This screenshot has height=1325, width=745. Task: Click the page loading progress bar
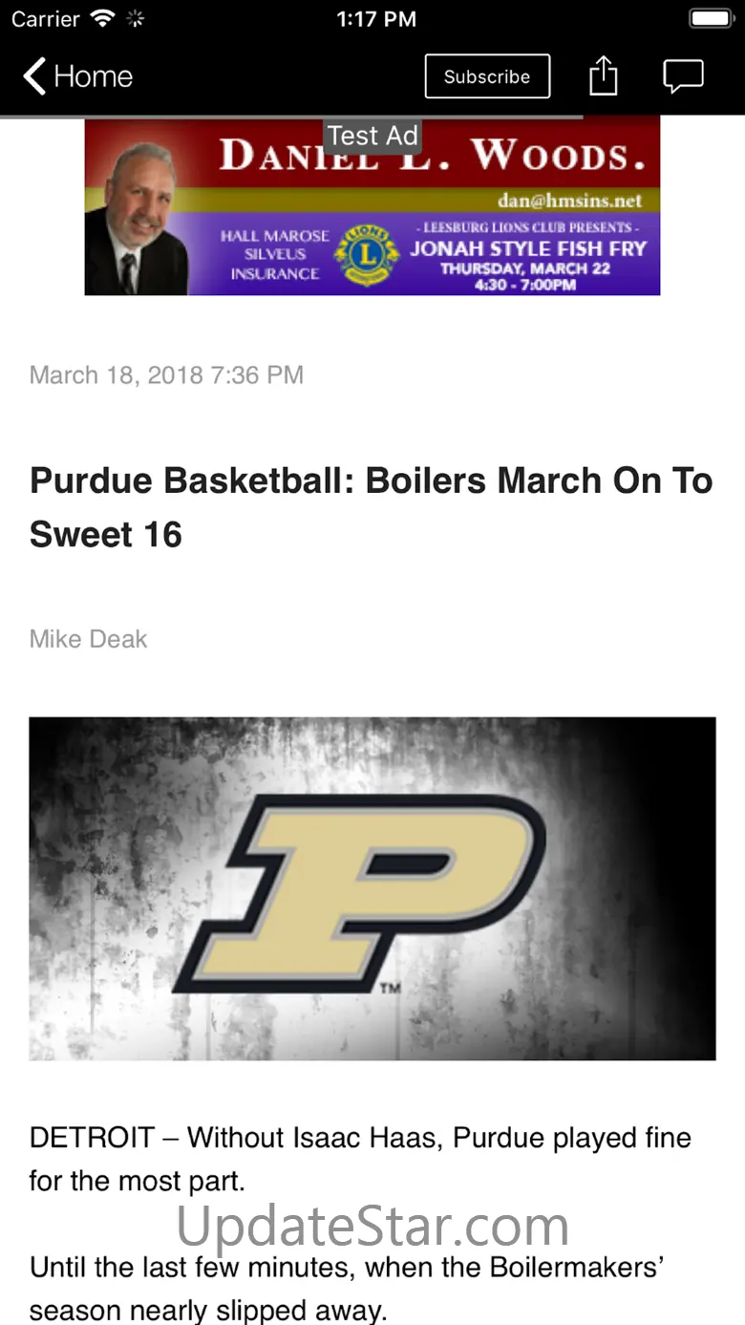click(x=291, y=117)
